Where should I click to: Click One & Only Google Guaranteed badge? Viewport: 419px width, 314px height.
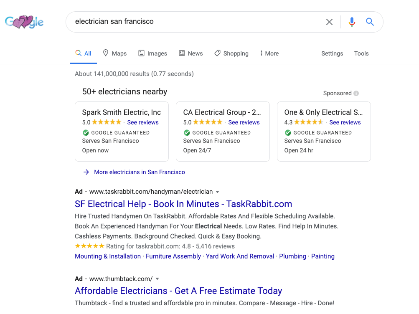[x=288, y=133]
